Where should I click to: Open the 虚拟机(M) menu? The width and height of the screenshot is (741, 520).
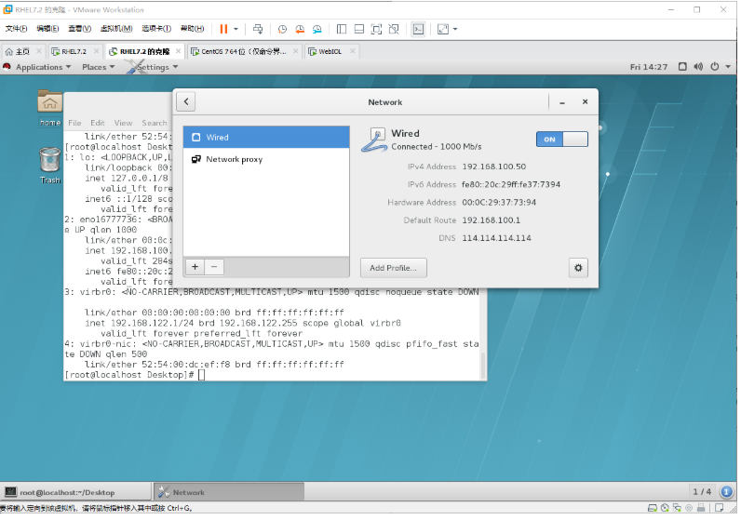click(116, 29)
